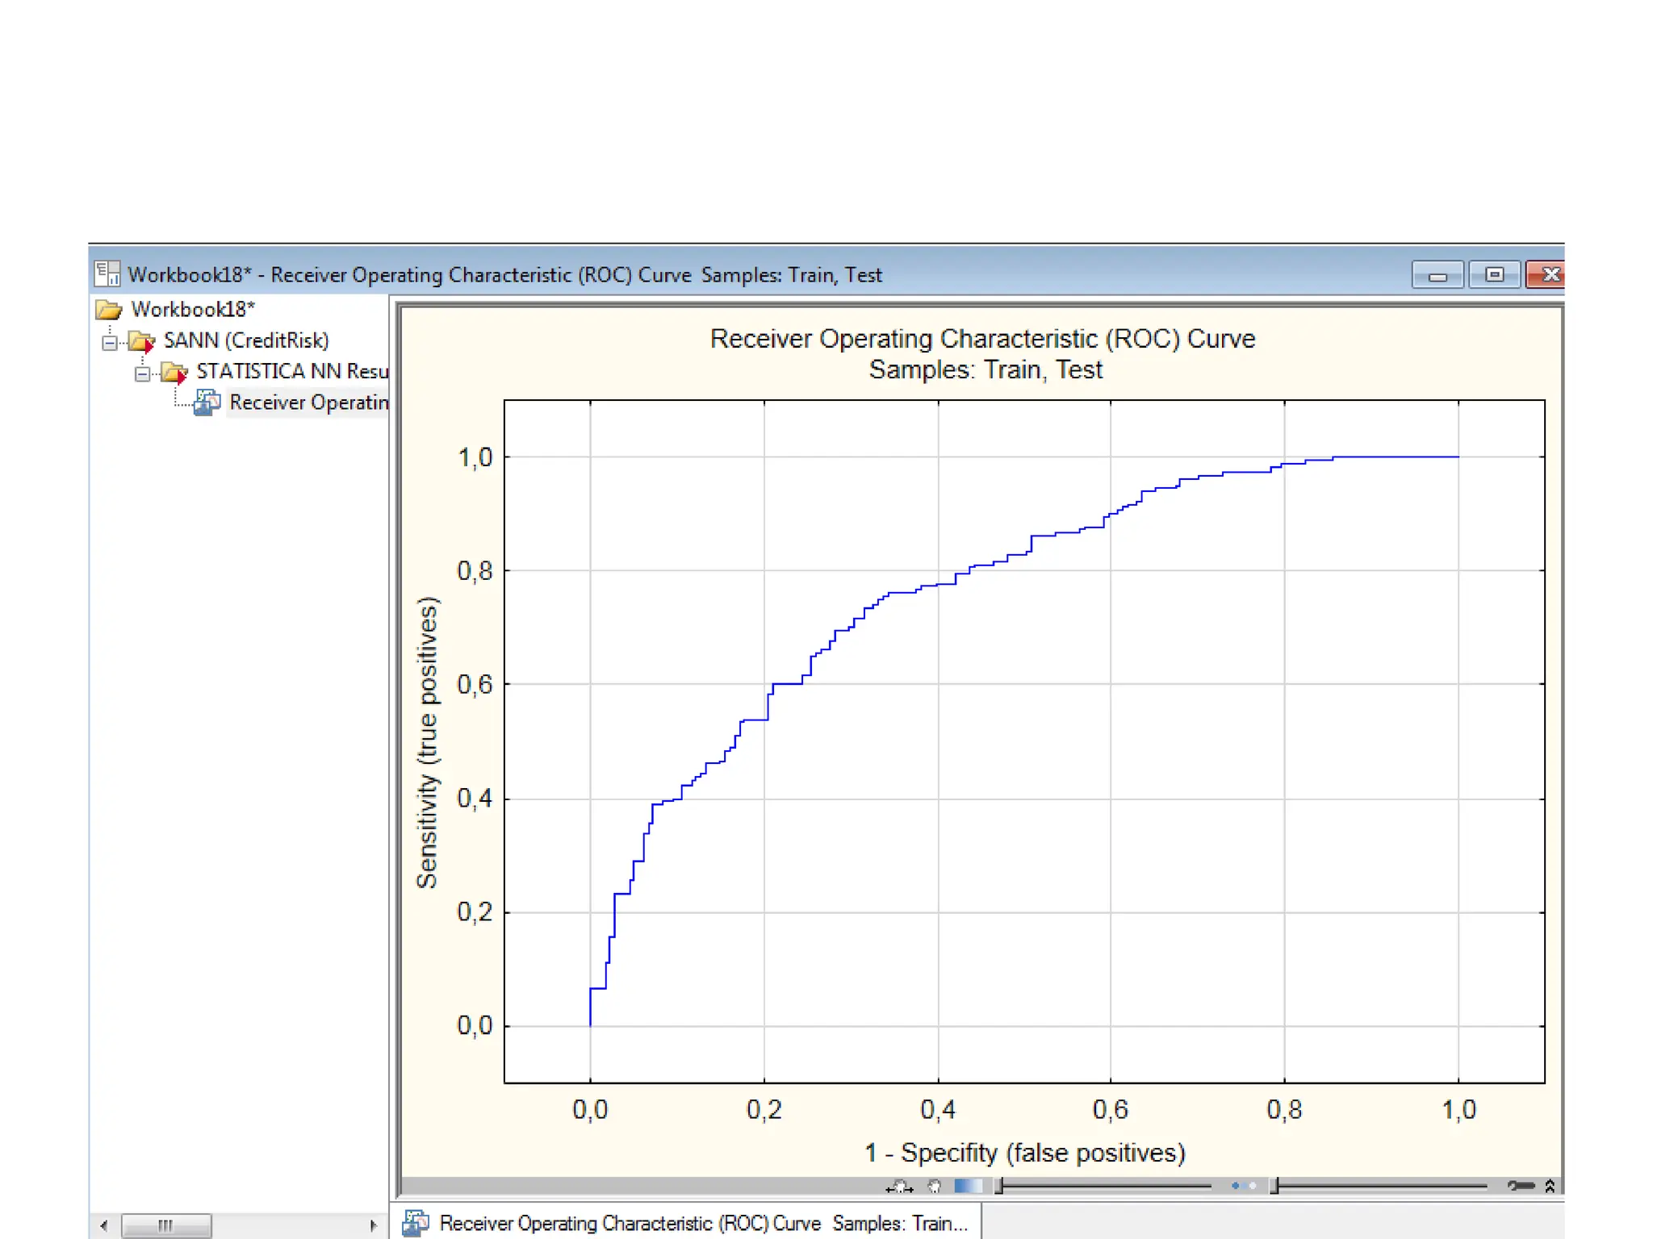The height and width of the screenshot is (1239, 1653).
Task: Click the ROC graph document icon in tree
Action: [207, 403]
